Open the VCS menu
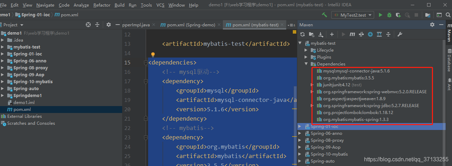This screenshot has height=166, width=452. coord(160,5)
